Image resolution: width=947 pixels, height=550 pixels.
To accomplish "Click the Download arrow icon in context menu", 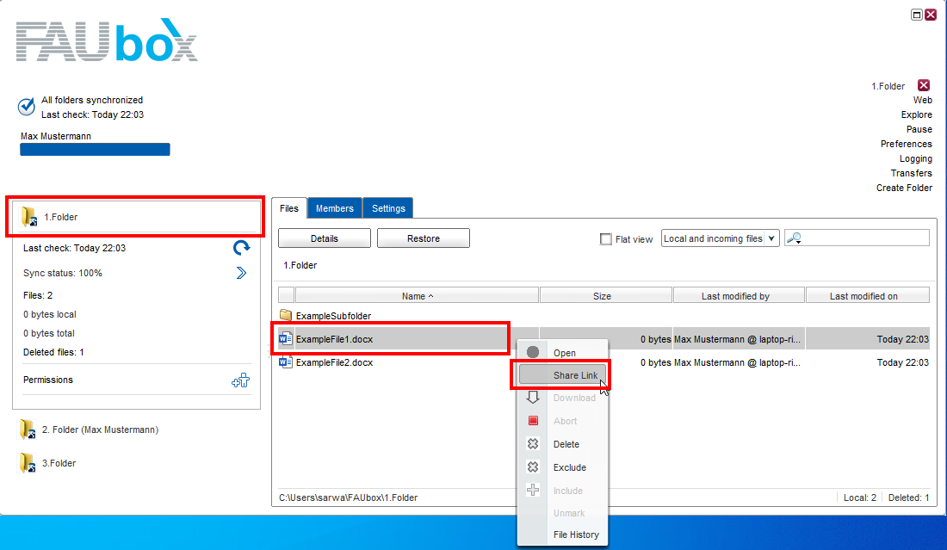I will coord(533,398).
